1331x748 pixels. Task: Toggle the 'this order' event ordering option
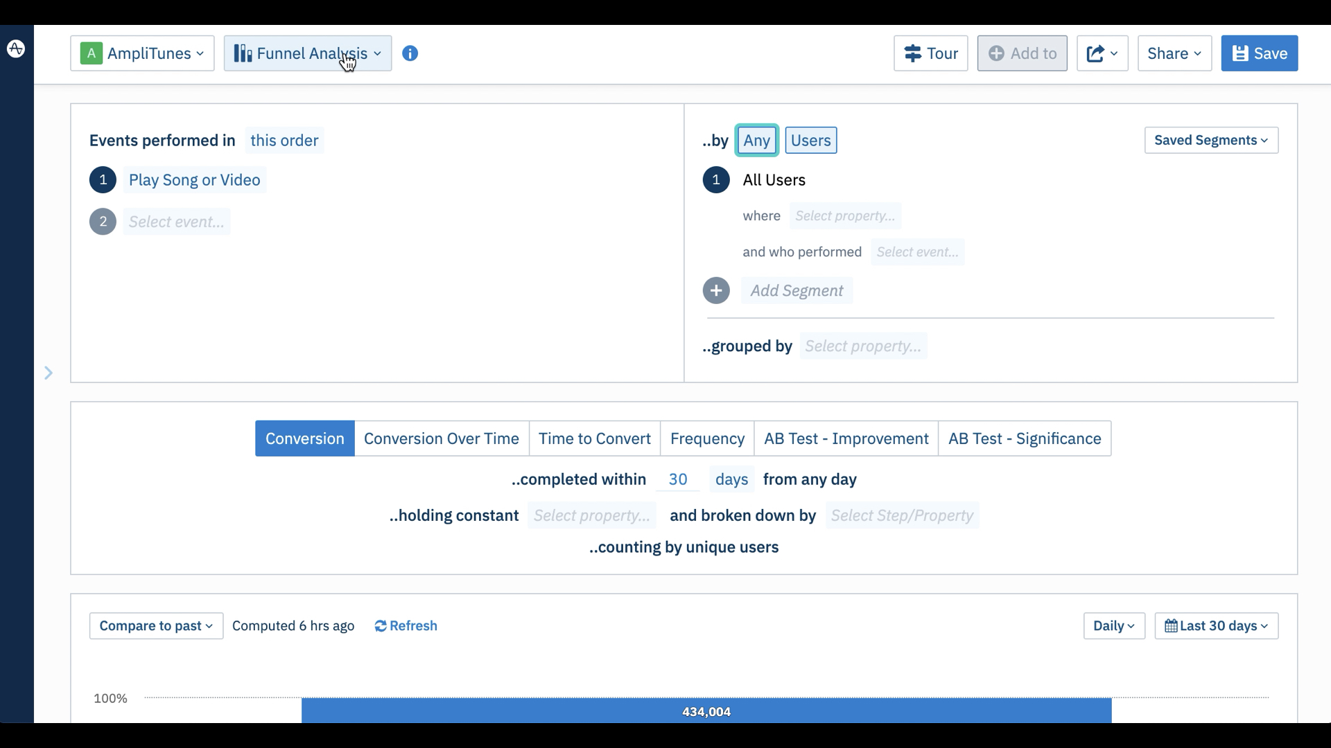[x=284, y=141]
